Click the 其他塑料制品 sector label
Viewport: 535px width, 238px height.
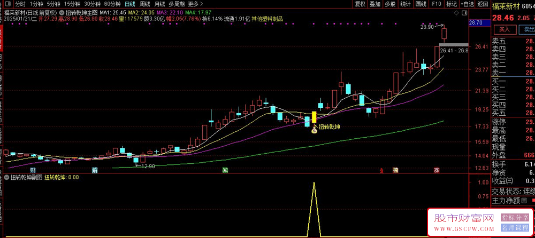[x=267, y=19]
